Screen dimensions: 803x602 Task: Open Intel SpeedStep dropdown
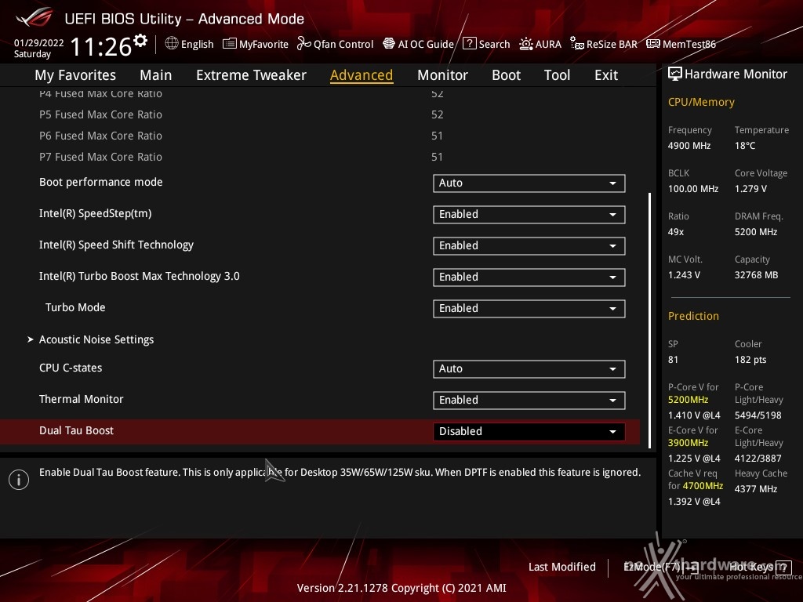tap(529, 215)
